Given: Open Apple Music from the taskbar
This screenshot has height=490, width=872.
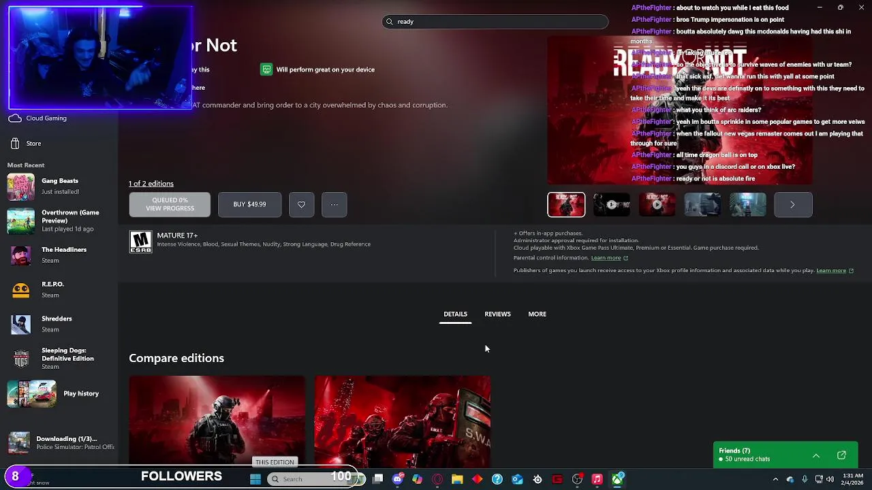Looking at the screenshot, I should 597,479.
